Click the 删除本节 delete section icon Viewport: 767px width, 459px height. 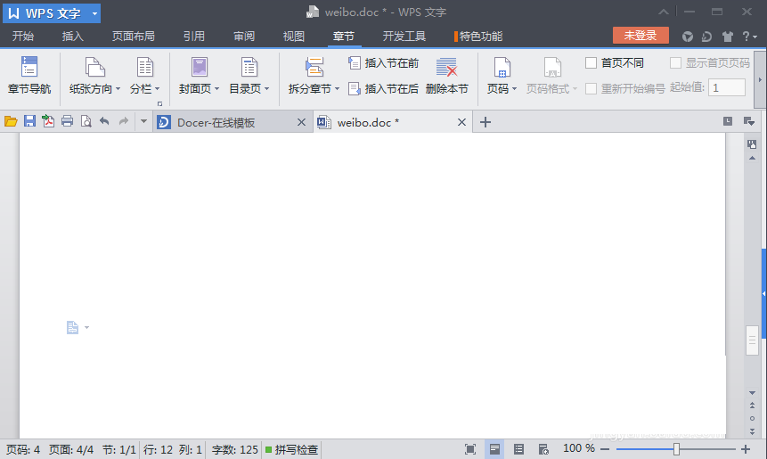pyautogui.click(x=446, y=68)
